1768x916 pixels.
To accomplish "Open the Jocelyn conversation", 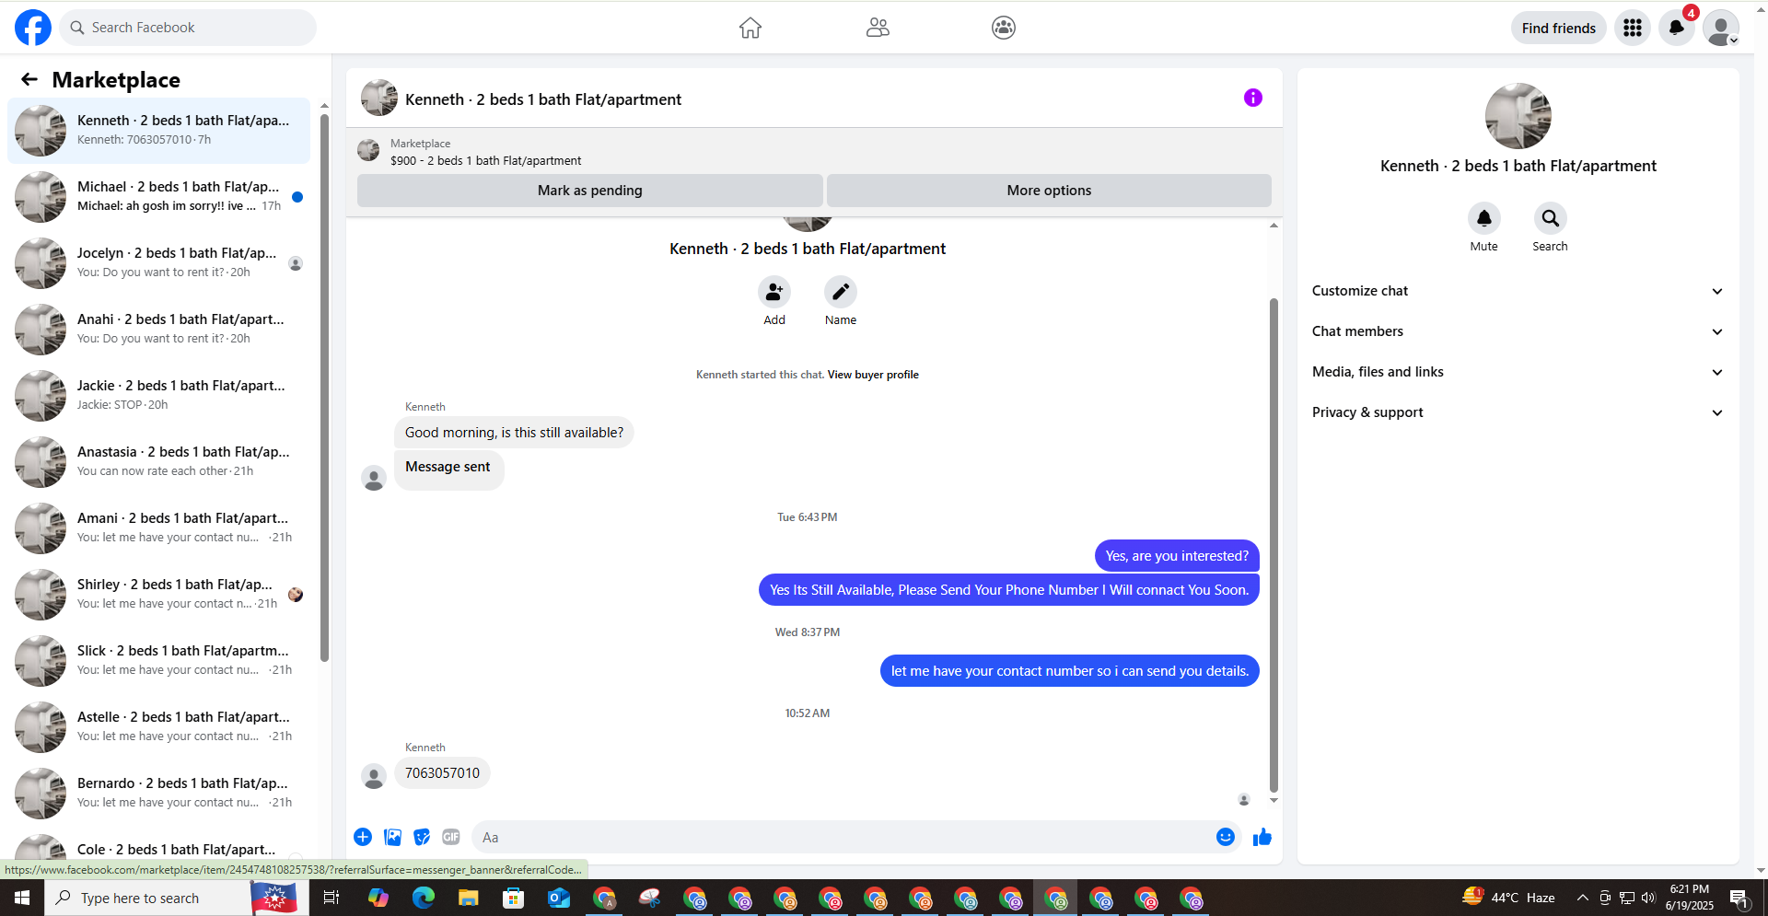I will click(x=158, y=262).
